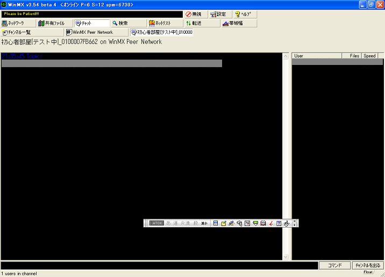385x277 pixels.
Task: Click the チャンネルを出る leave channel button
Action: click(367, 265)
